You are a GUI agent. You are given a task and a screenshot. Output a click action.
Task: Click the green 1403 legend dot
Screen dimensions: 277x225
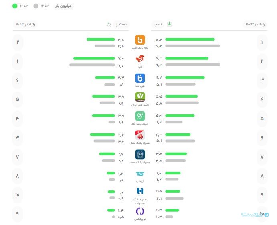pyautogui.click(x=15, y=6)
